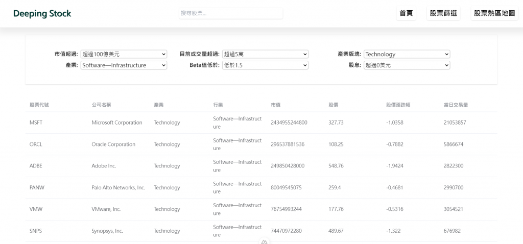This screenshot has height=244, width=523.
Task: Select the ADBE ticker symbol
Action: coord(36,166)
